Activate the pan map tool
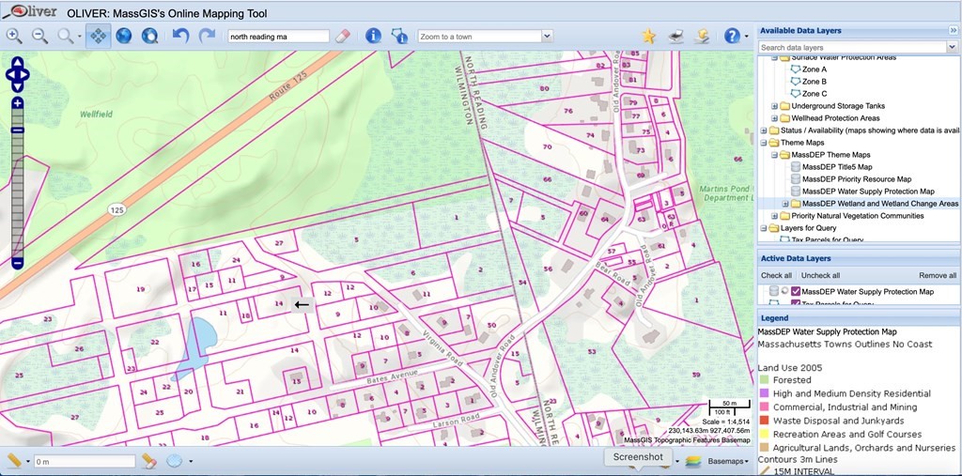 pyautogui.click(x=98, y=37)
